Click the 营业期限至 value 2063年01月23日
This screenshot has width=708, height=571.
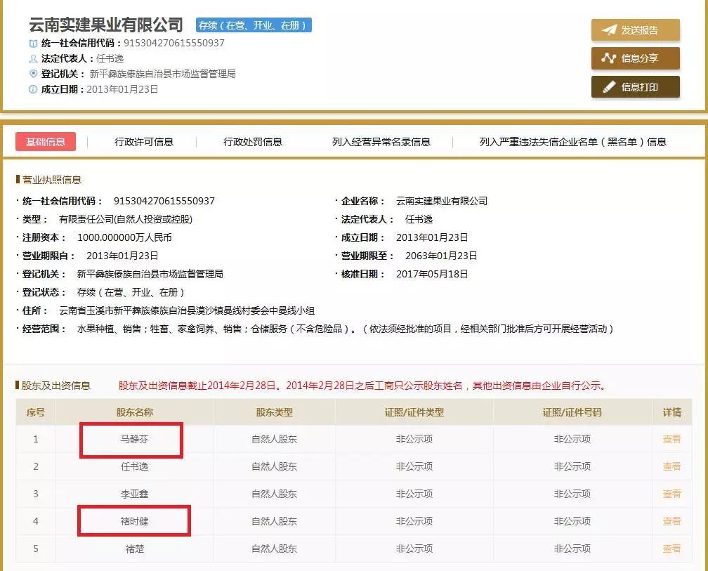click(441, 256)
